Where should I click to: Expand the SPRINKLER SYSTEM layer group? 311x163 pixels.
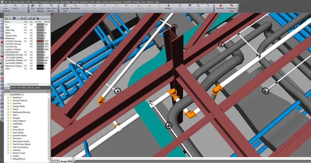point(5,55)
